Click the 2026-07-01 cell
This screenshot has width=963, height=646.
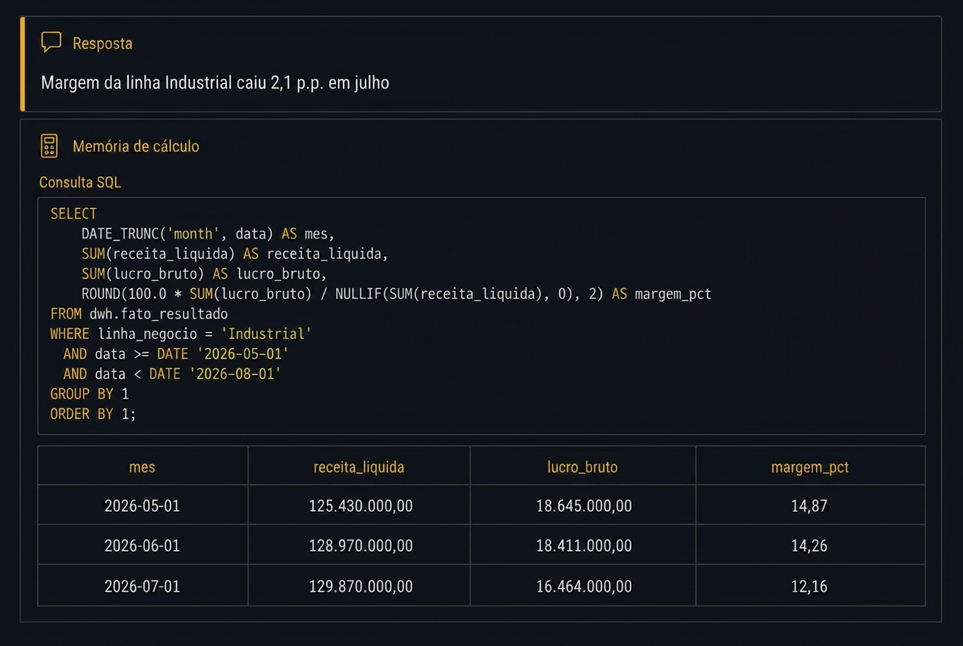[142, 586]
